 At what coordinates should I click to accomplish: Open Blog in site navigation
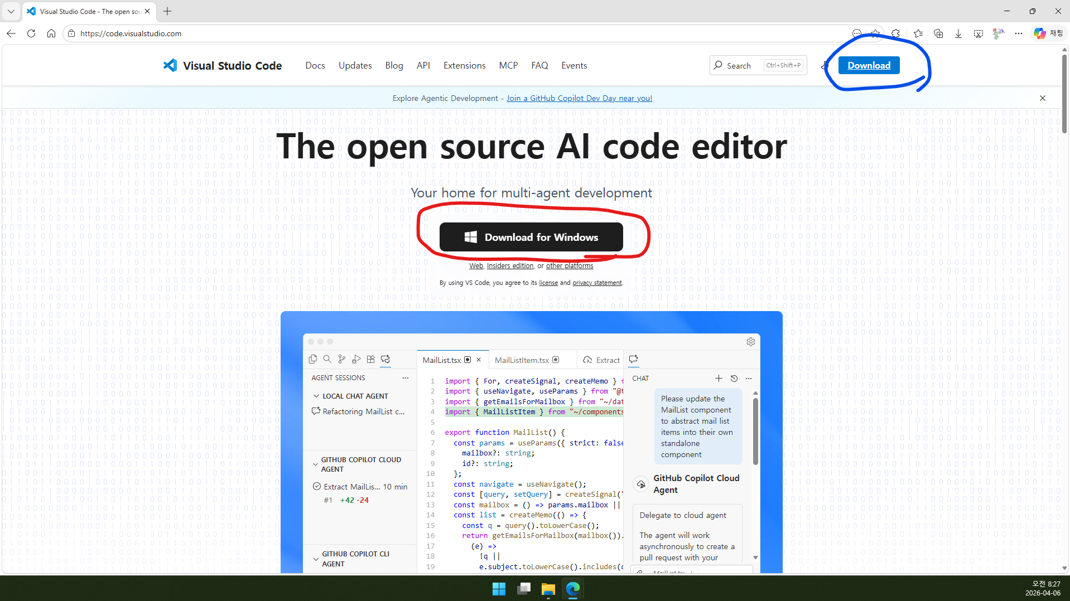point(394,65)
